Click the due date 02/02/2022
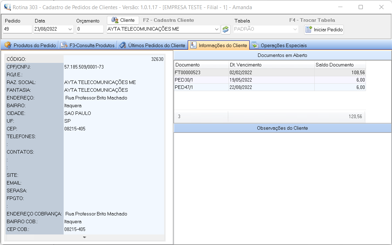This screenshot has height=245, width=392. coord(241,72)
